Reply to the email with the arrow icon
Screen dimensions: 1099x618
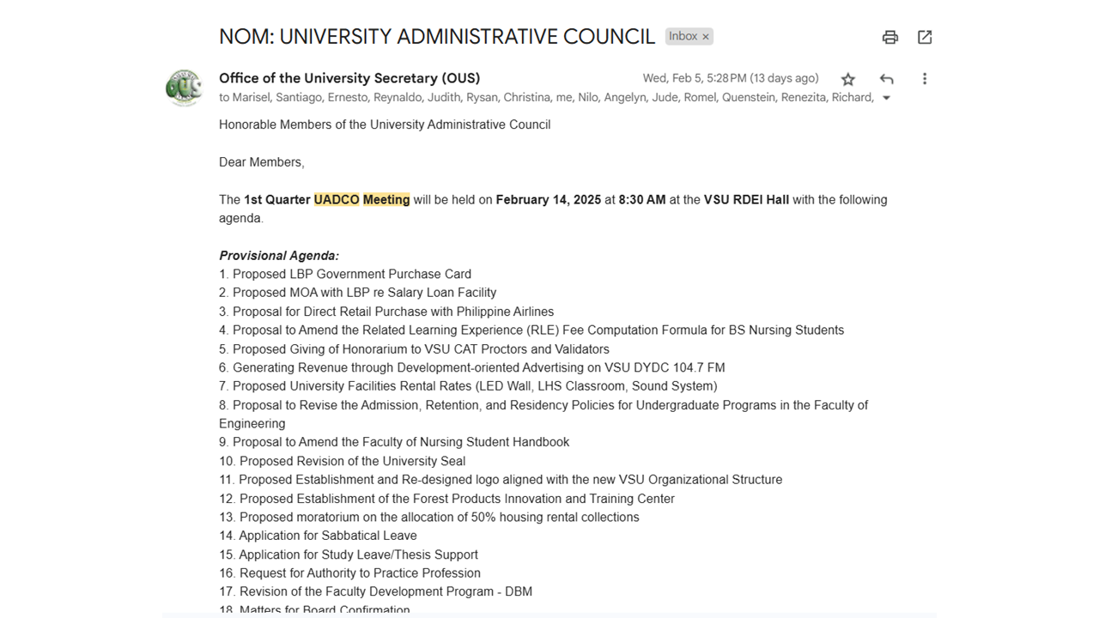click(886, 79)
